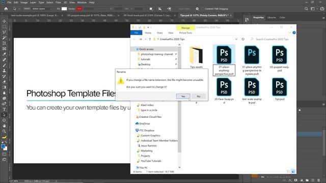
Task: Select the Horizontal Type tool
Action: coord(4,109)
